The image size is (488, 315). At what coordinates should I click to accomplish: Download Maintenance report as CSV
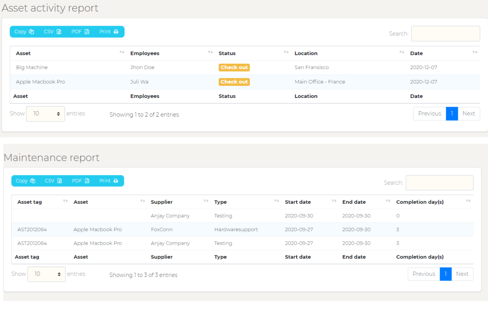click(53, 181)
